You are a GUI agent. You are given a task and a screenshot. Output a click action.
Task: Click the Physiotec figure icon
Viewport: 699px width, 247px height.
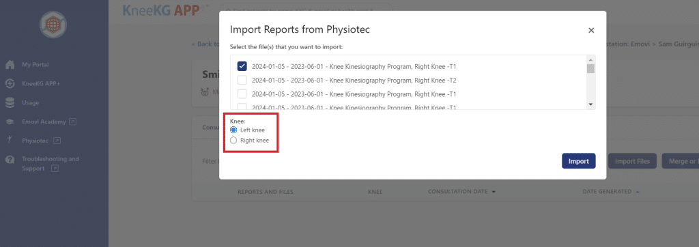10,140
